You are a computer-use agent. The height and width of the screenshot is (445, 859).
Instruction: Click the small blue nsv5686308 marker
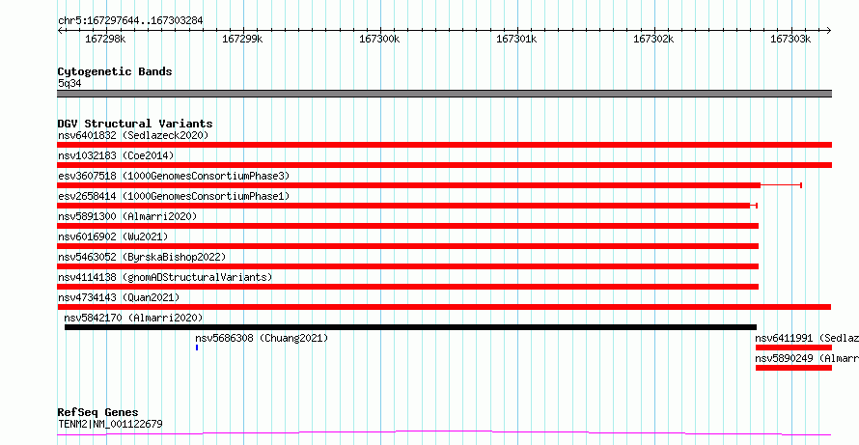[197, 348]
